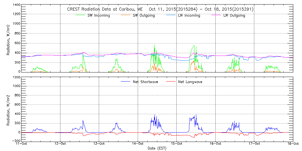302x151 pixels.
Task: Select the SW Outgoing legend label
Action: click(144, 15)
